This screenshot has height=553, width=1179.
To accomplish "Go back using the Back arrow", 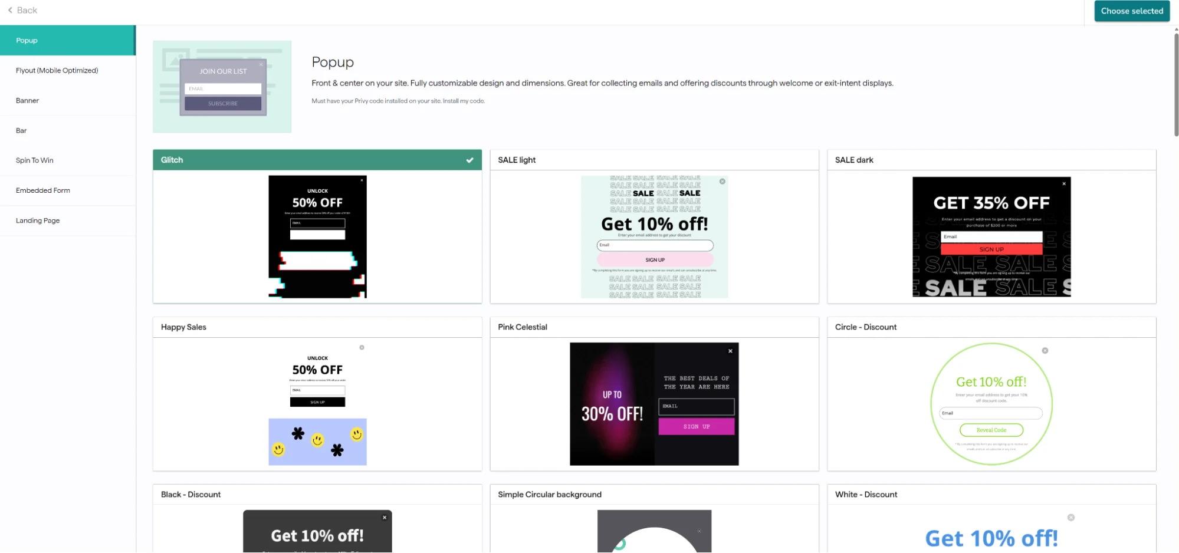I will [22, 10].
